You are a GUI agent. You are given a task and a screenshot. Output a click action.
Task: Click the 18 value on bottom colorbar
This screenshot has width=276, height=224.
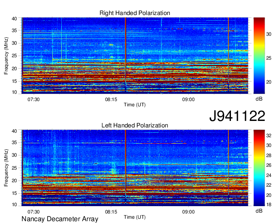point(269,205)
